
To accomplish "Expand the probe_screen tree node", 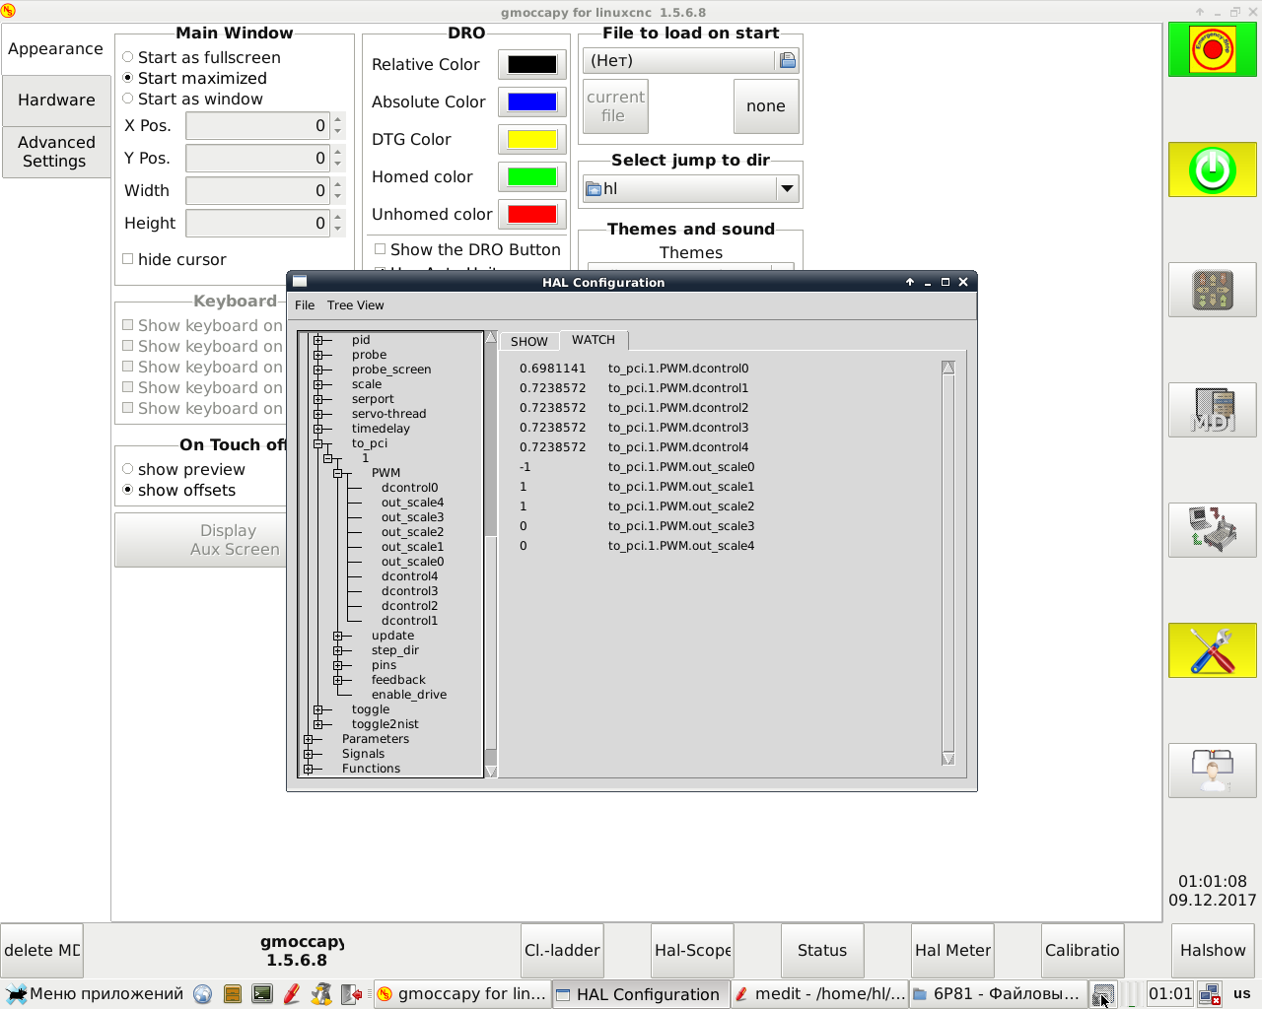I will pyautogui.click(x=318, y=370).
